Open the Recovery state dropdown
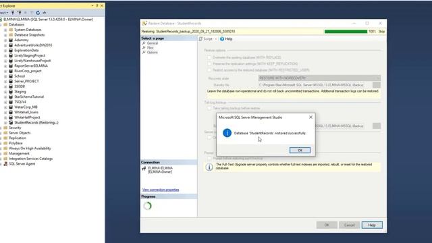432x243 pixels. pos(319,78)
